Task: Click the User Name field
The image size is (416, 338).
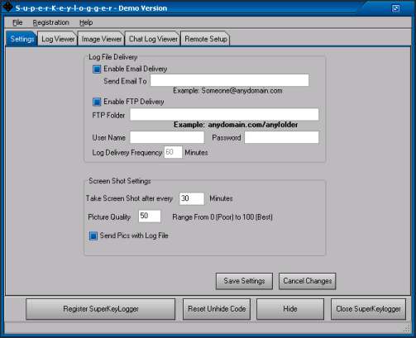Action: 167,137
